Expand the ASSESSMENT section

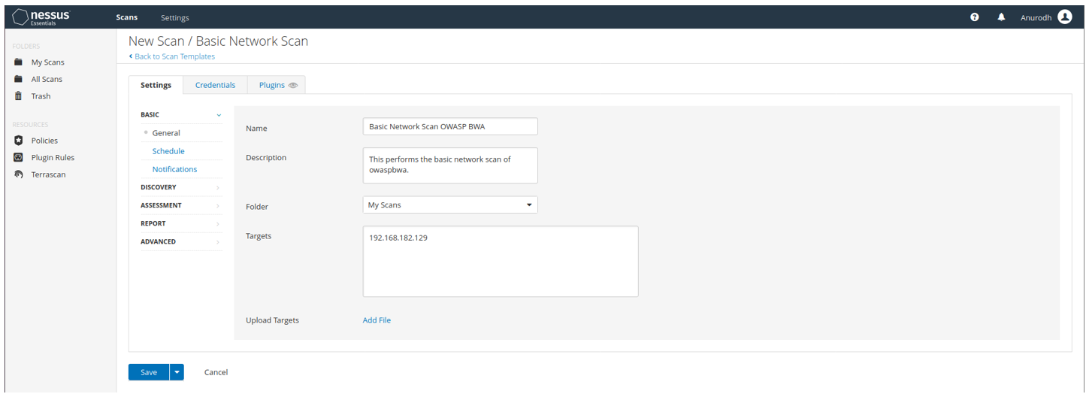pos(181,205)
